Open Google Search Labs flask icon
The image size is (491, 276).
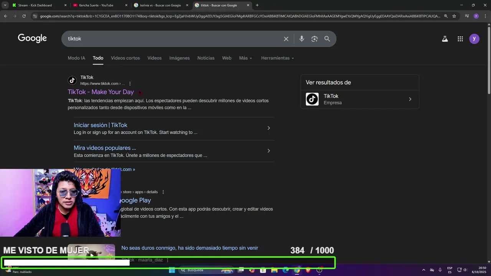click(445, 39)
